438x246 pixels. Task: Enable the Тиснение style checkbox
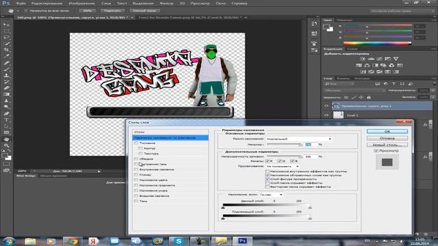136,143
